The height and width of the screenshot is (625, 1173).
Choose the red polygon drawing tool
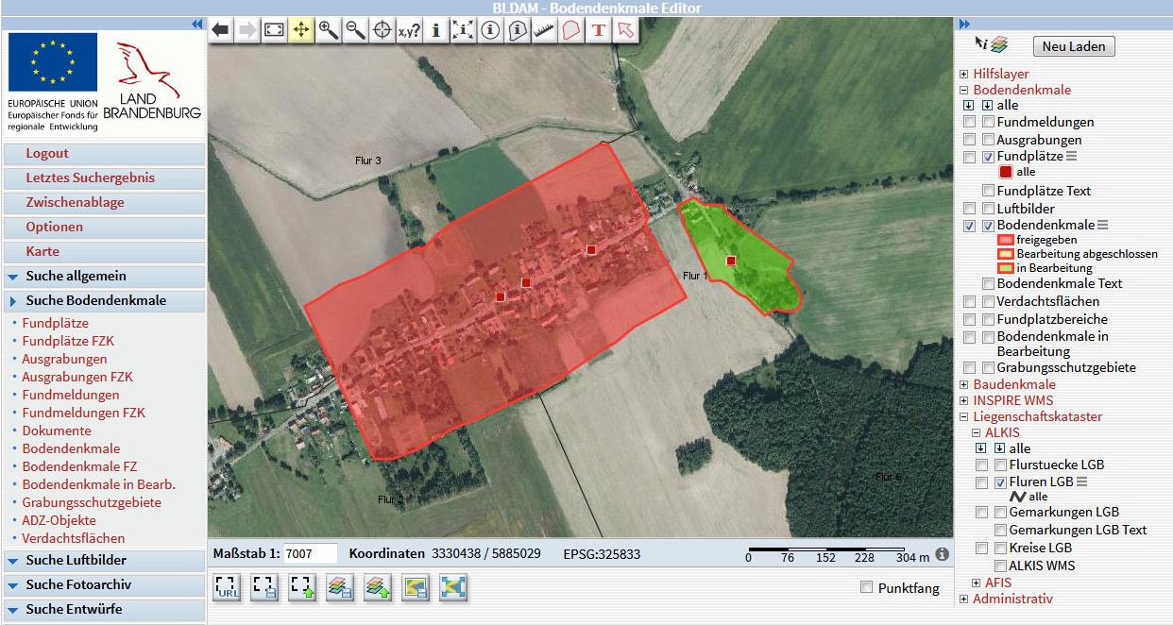click(x=570, y=30)
